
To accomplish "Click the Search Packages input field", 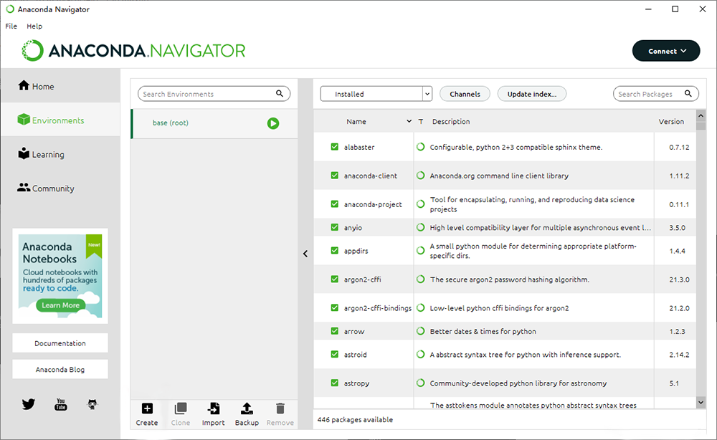I will [x=649, y=94].
